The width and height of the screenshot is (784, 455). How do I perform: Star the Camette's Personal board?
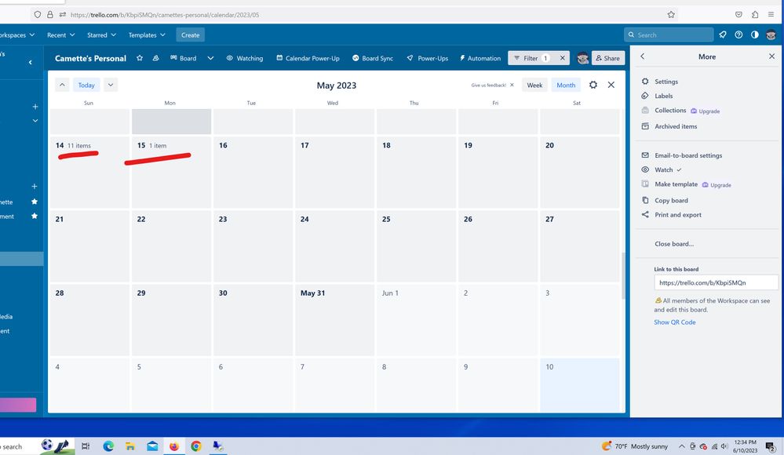click(140, 58)
